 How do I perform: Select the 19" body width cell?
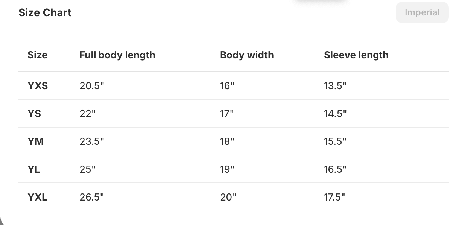227,169
